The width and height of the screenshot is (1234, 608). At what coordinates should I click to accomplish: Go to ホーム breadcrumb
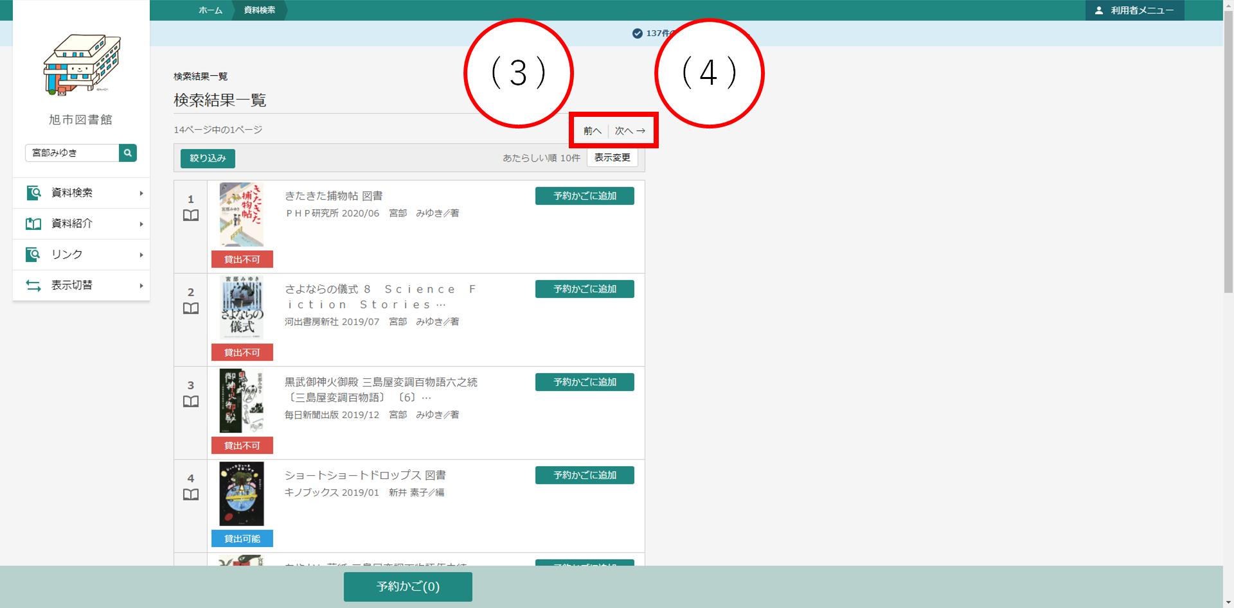pyautogui.click(x=210, y=10)
